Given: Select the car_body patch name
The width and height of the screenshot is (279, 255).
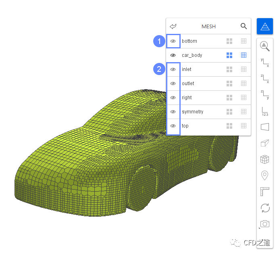Looking at the screenshot, I should point(192,55).
